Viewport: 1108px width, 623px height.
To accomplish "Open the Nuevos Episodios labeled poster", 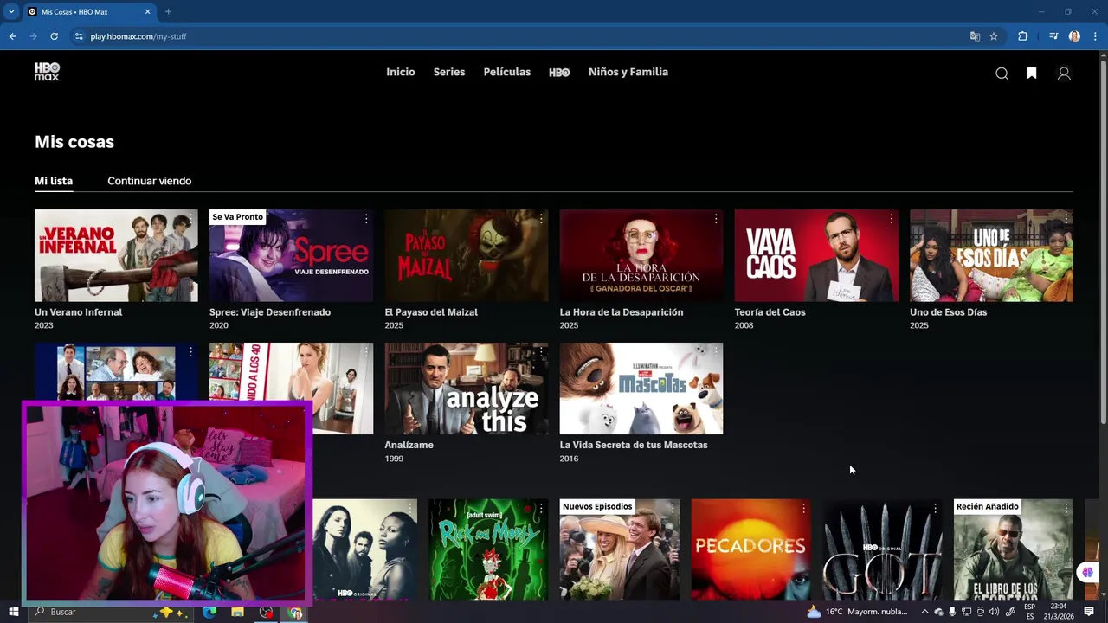I will pyautogui.click(x=620, y=549).
